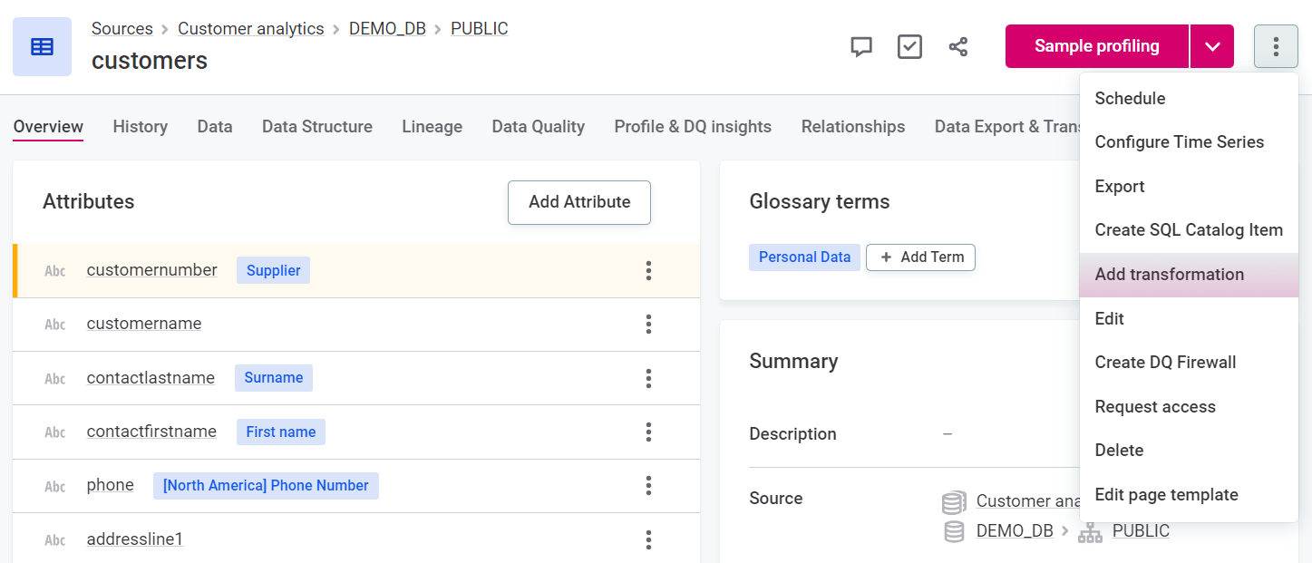Click the Add Term button
The width and height of the screenshot is (1312, 563).
(920, 257)
